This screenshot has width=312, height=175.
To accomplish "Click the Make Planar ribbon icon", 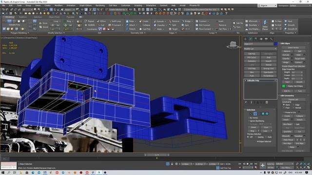I will [265, 24].
